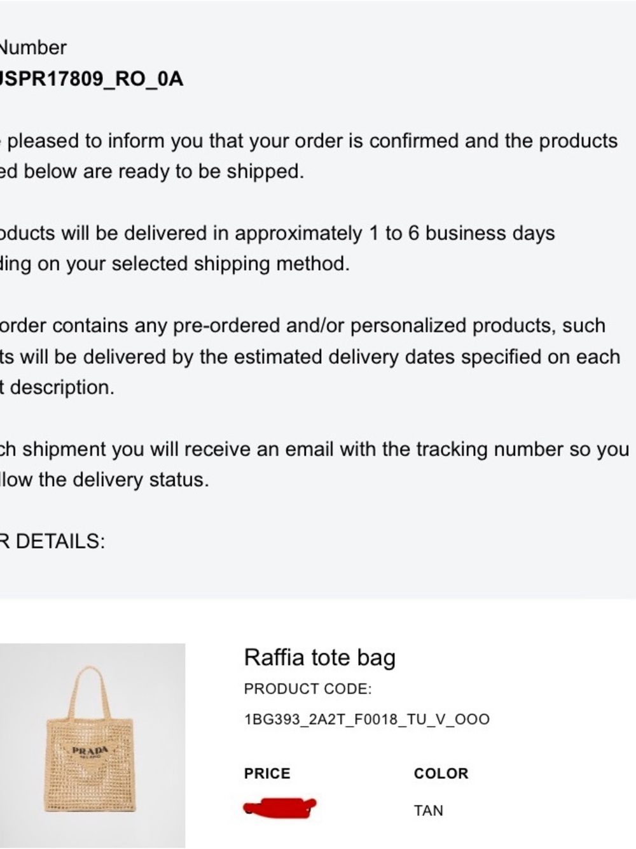636x849 pixels.
Task: Select the order number ending in RO_0A
Action: [91, 79]
